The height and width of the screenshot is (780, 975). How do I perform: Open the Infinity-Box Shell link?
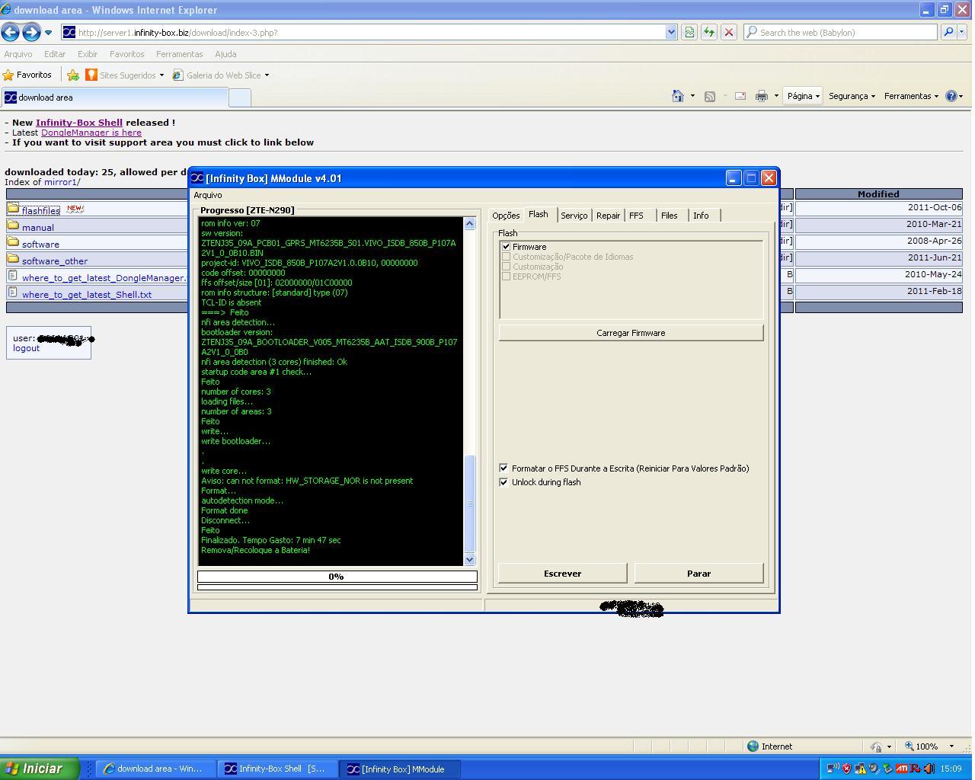coord(79,122)
